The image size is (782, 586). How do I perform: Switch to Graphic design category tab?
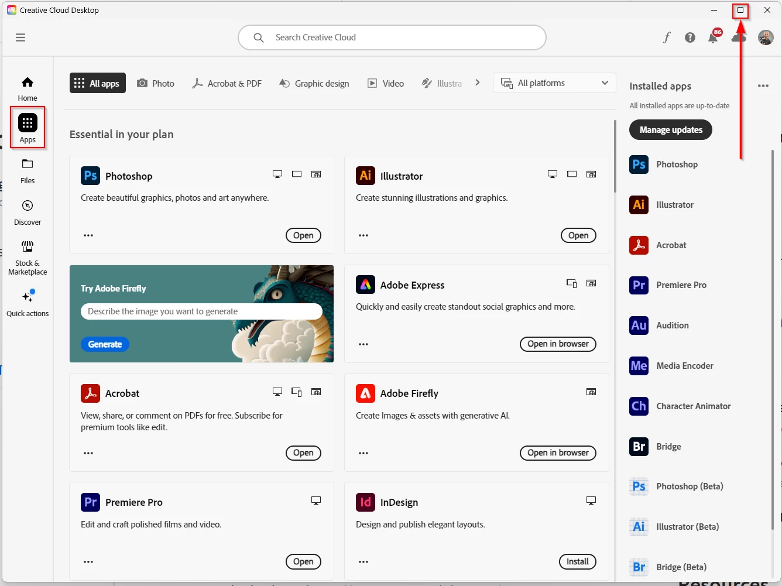click(x=314, y=84)
